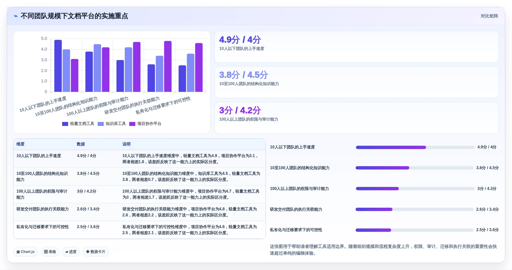Image resolution: width=512 pixels, height=270 pixels.
Task: Click progress value label 2.5分 / 3.6分
Action: [x=487, y=230]
